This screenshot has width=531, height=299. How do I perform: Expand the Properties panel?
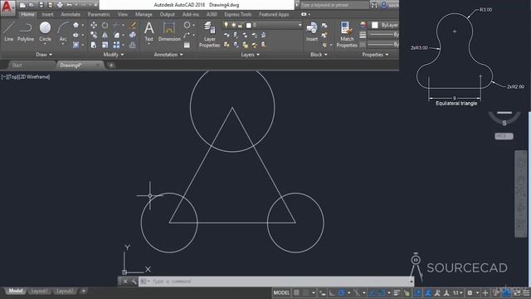375,55
